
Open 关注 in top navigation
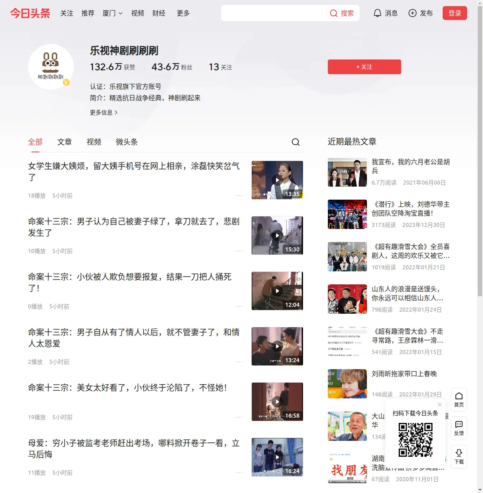coord(67,13)
